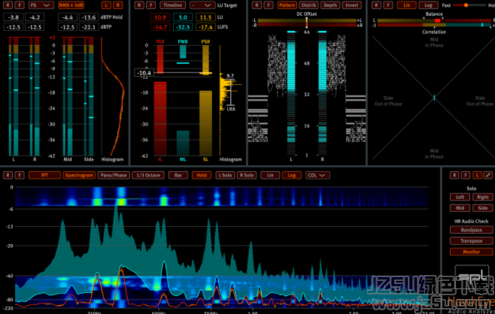Open the loudness Timeline view

click(173, 5)
